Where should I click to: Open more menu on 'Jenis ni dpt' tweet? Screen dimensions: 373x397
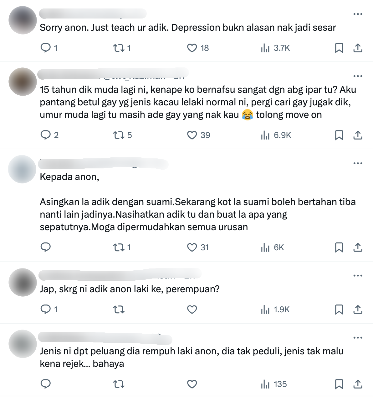tap(358, 338)
